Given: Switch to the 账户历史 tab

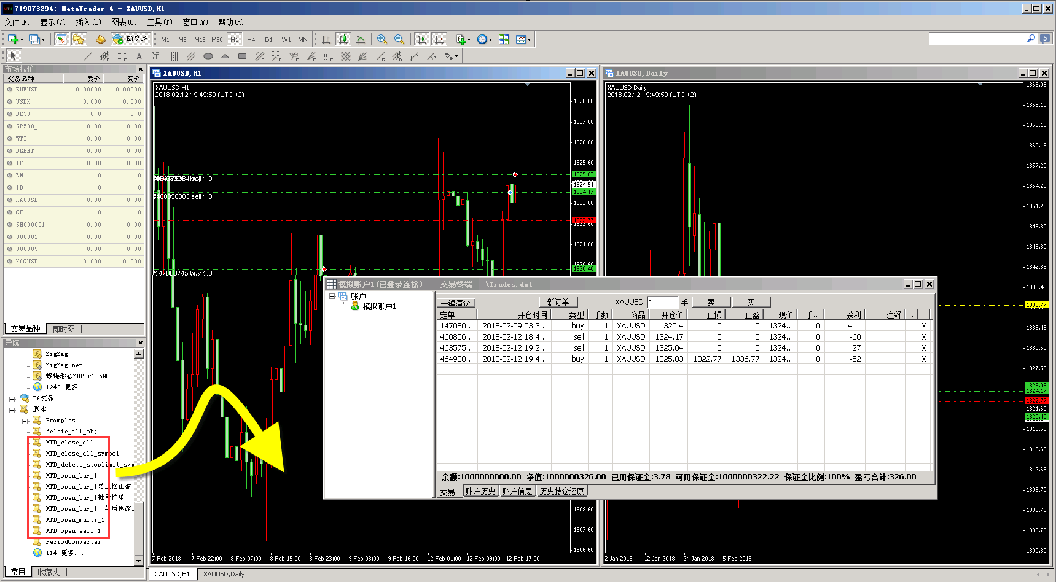Looking at the screenshot, I should click(x=480, y=491).
